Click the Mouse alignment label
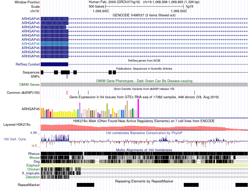 34,158
